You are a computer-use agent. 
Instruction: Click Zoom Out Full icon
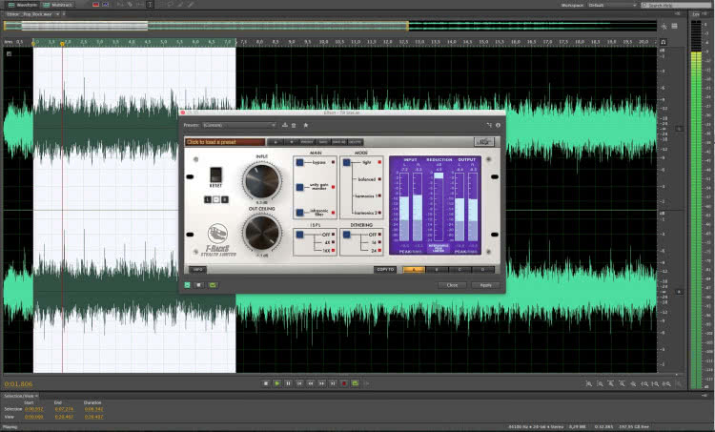click(633, 384)
